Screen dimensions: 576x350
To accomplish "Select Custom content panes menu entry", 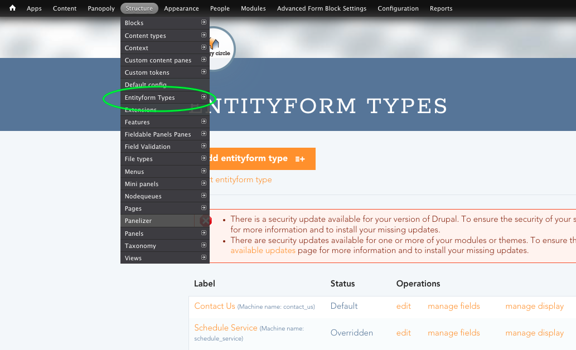I will (x=165, y=60).
